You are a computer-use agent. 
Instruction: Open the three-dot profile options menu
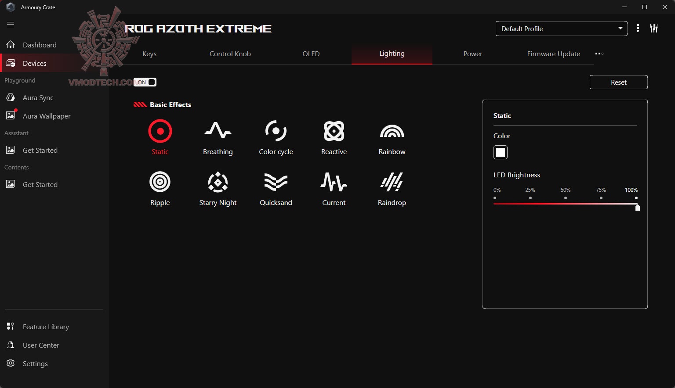coord(638,29)
